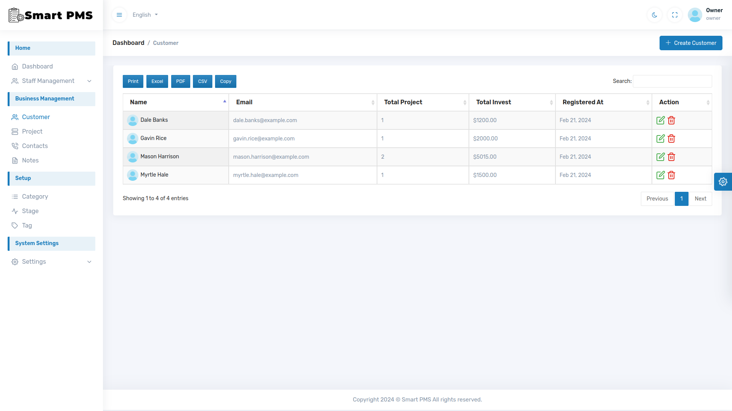Click the fullscreen icon in the header
This screenshot has width=732, height=411.
click(x=674, y=15)
